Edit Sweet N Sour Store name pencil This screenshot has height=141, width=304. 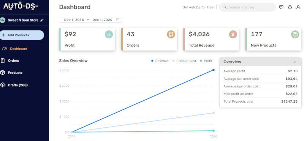click(42, 20)
